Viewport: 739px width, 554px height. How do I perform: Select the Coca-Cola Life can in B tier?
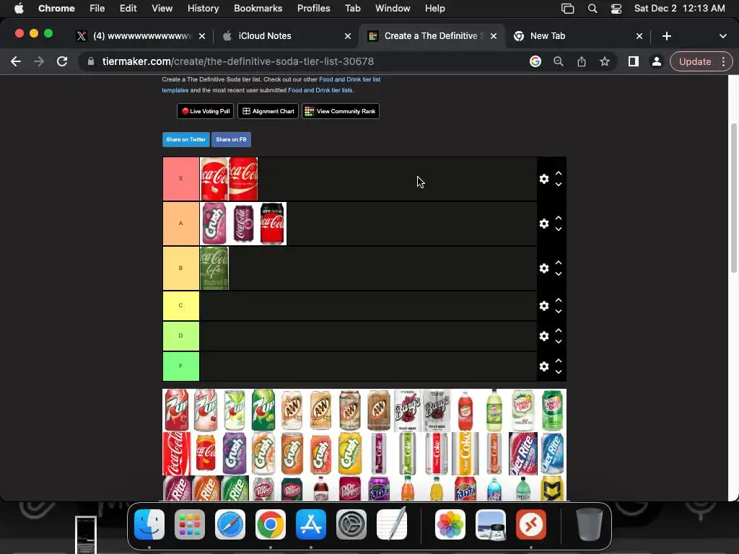coord(214,268)
